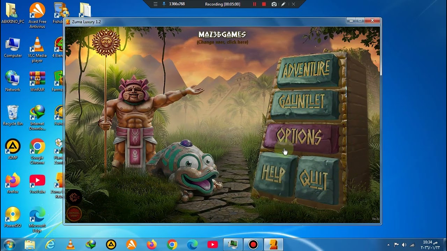447x251 pixels.
Task: Show hidden system tray icons
Action: pos(388,245)
